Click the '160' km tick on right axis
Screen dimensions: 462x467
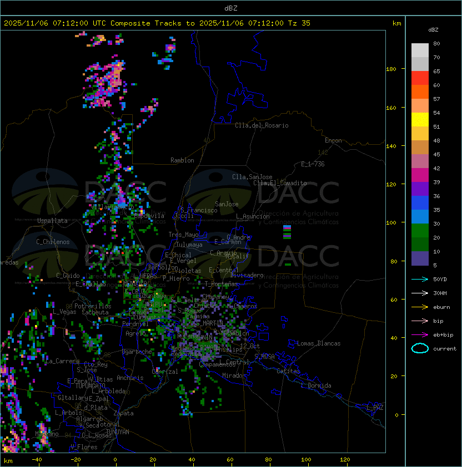[x=391, y=108]
